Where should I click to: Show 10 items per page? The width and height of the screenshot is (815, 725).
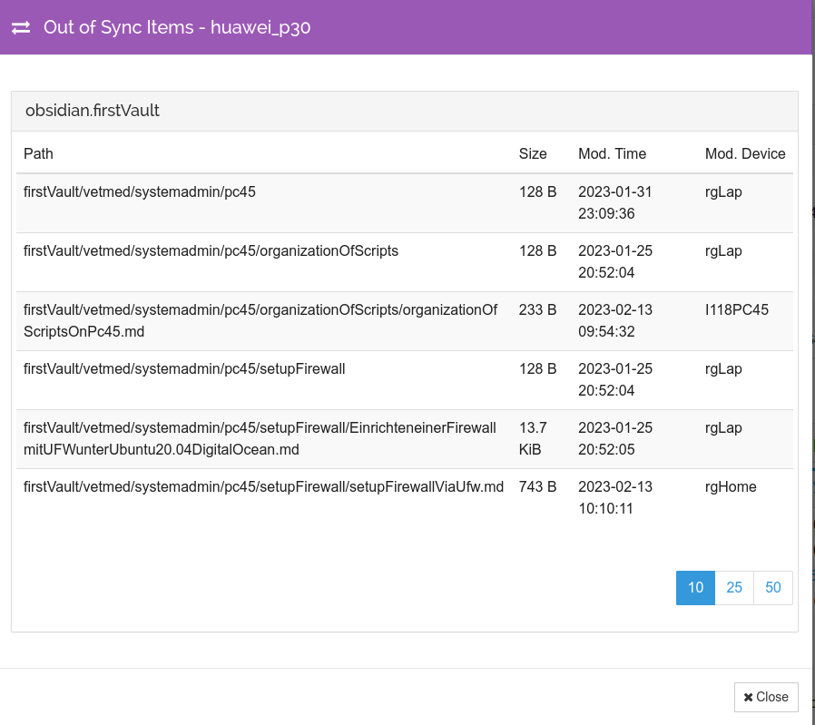(695, 588)
